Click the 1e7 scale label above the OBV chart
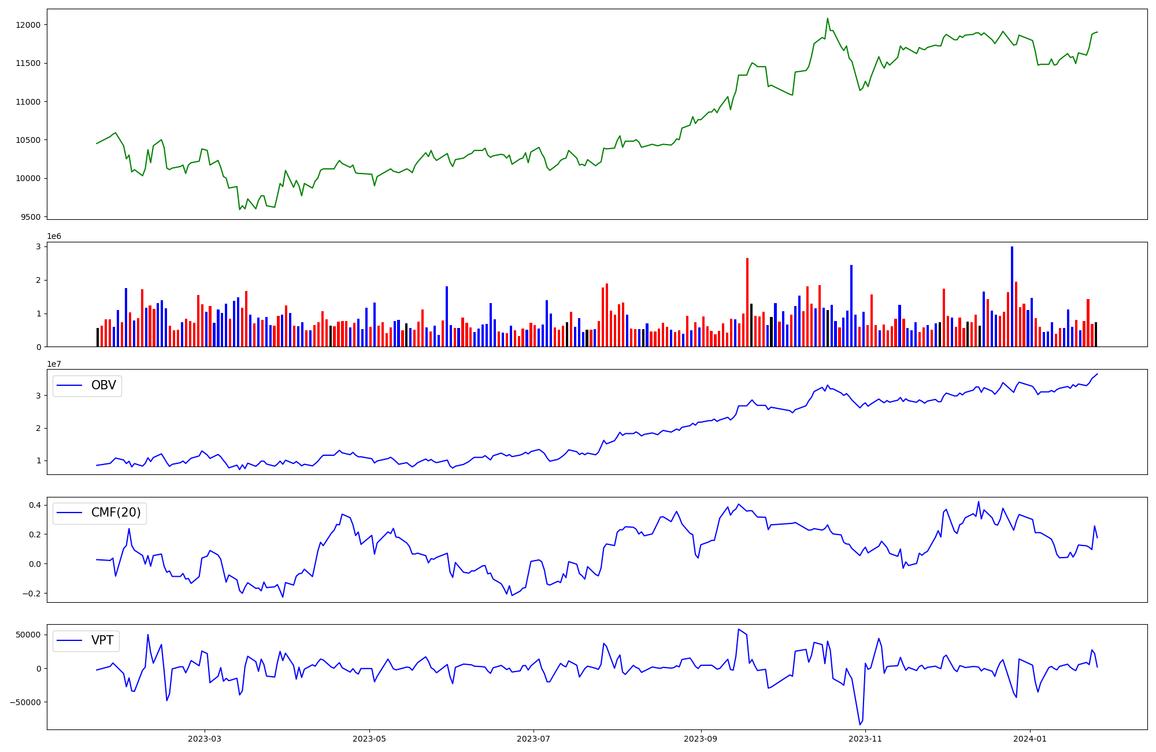 point(54,364)
